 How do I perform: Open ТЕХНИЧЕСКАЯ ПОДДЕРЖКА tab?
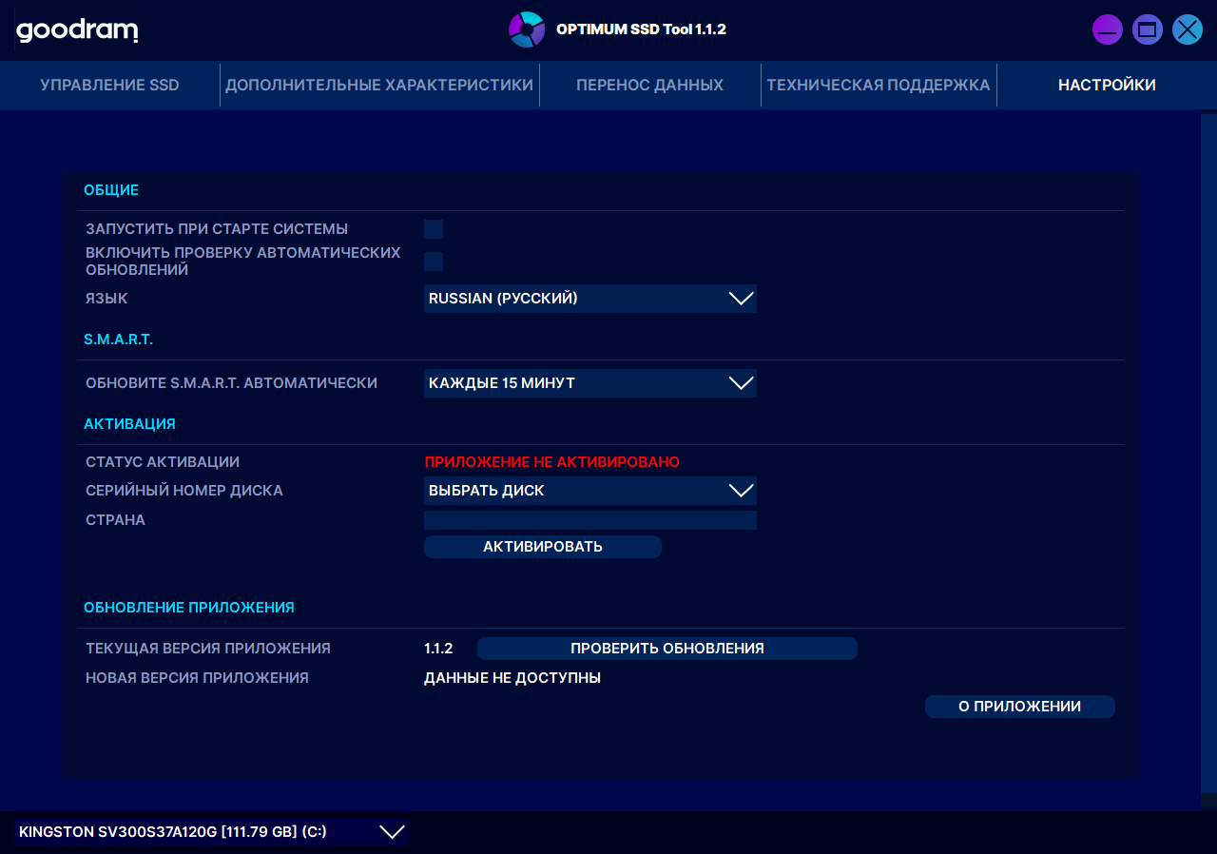pyautogui.click(x=879, y=85)
